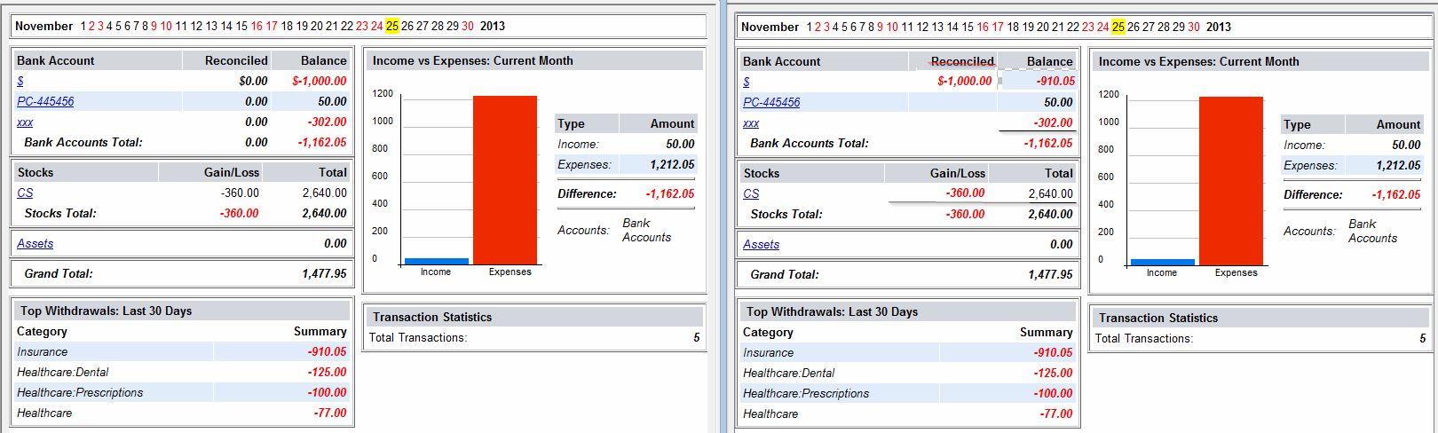Open the CS stock link in the right panel

click(x=751, y=193)
